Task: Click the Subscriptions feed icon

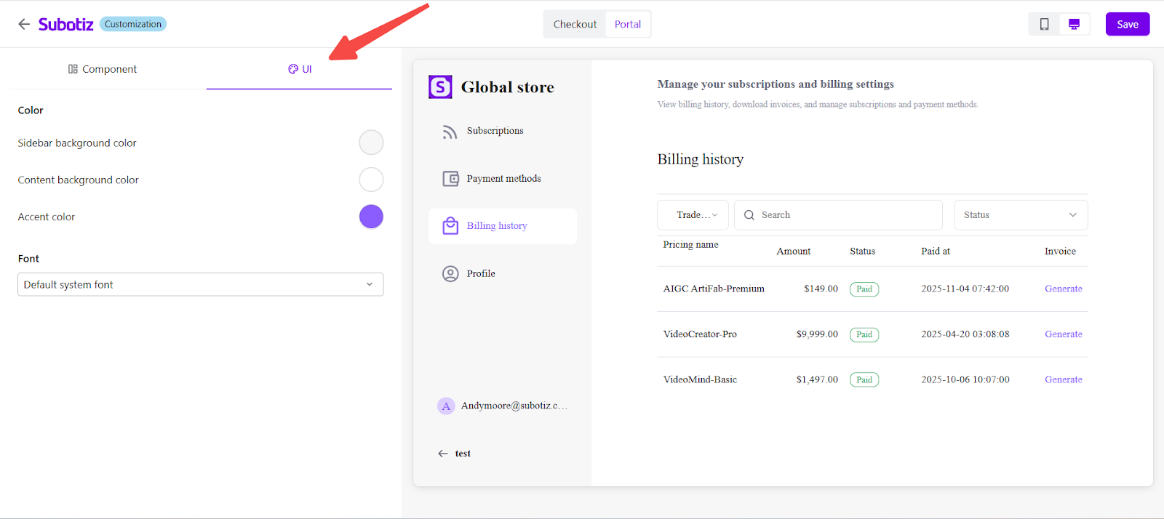Action: pyautogui.click(x=450, y=132)
